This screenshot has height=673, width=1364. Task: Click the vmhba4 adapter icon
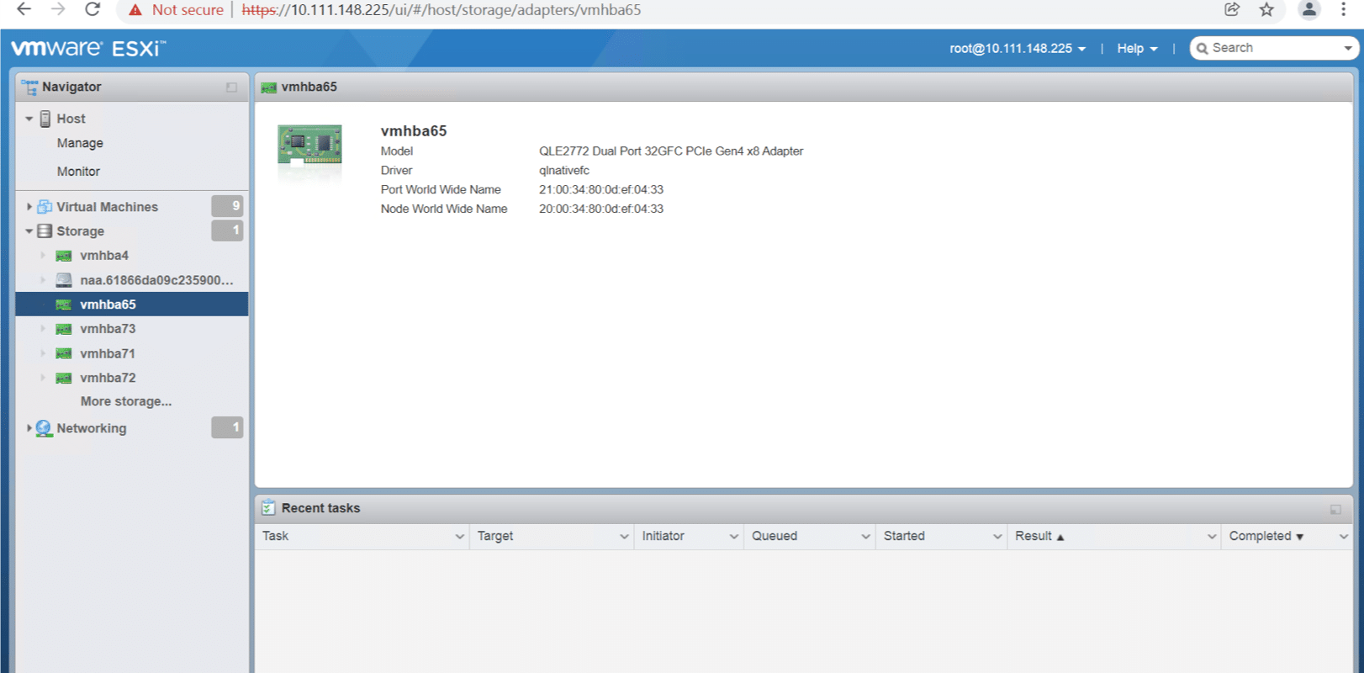click(x=64, y=256)
